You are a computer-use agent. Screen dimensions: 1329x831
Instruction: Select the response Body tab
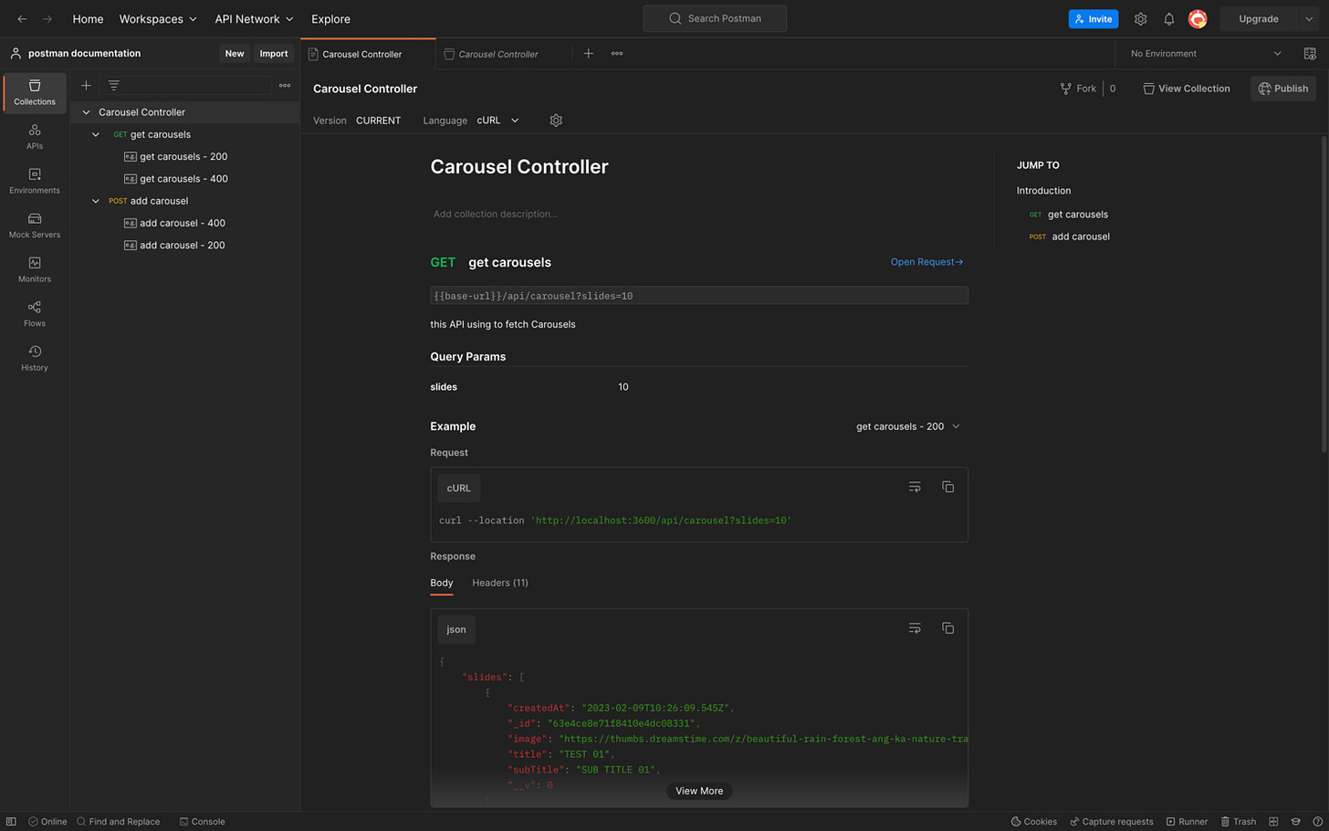pyautogui.click(x=442, y=583)
